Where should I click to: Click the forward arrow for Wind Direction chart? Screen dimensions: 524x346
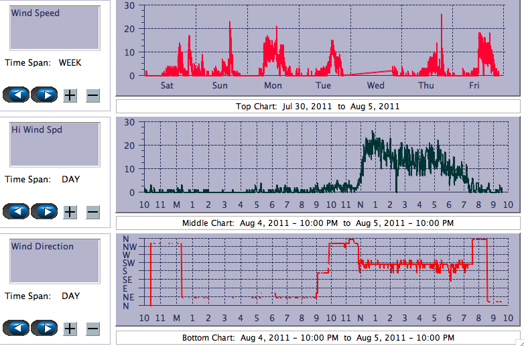tap(44, 328)
